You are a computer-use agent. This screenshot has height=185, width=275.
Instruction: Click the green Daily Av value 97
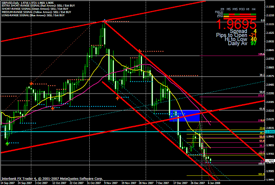click(x=253, y=43)
